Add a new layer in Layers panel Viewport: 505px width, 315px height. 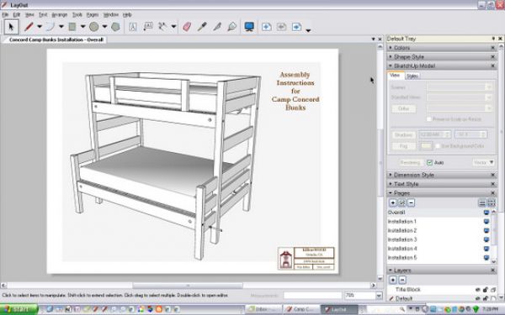[x=392, y=280]
